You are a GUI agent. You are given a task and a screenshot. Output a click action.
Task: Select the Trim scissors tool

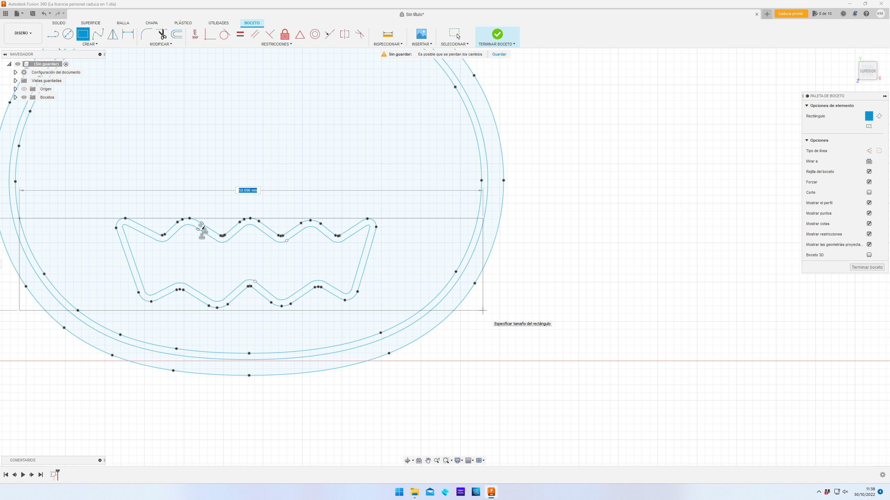coord(162,34)
